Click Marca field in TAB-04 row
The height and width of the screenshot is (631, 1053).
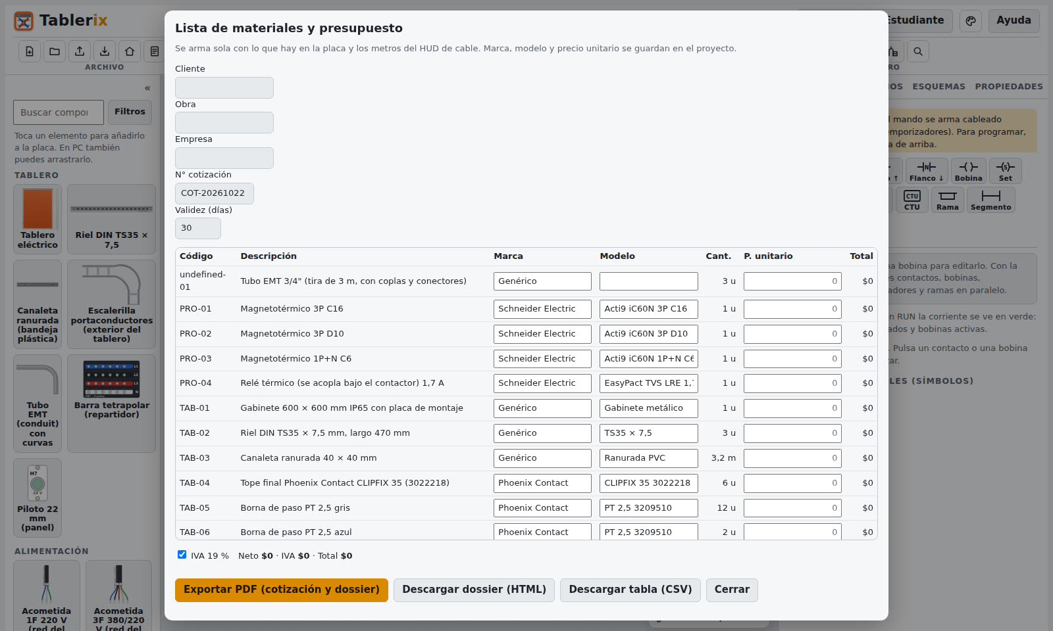click(x=542, y=483)
